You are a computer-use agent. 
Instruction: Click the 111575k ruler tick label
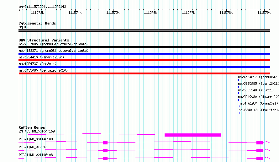pyautogui.click(x=113, y=13)
